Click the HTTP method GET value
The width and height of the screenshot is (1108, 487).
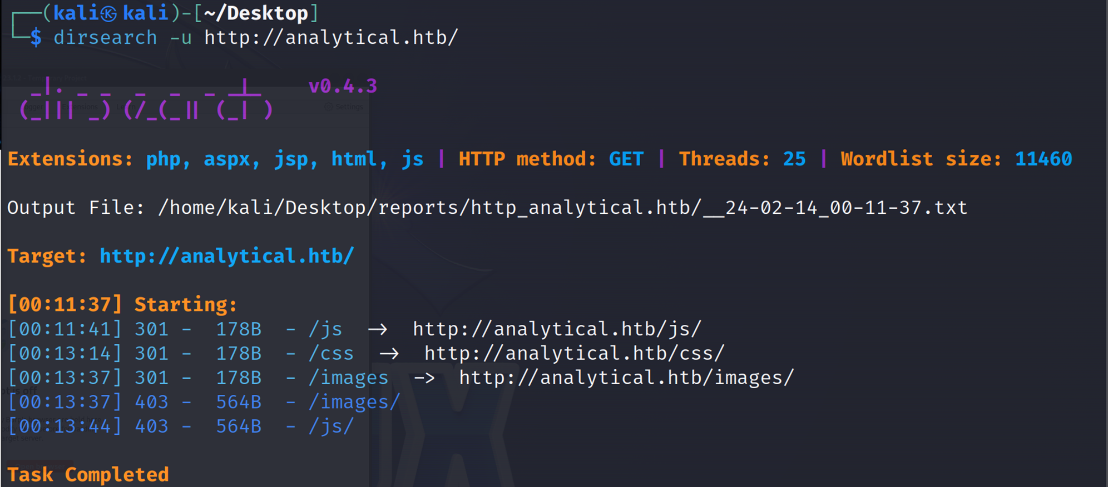[x=626, y=159]
